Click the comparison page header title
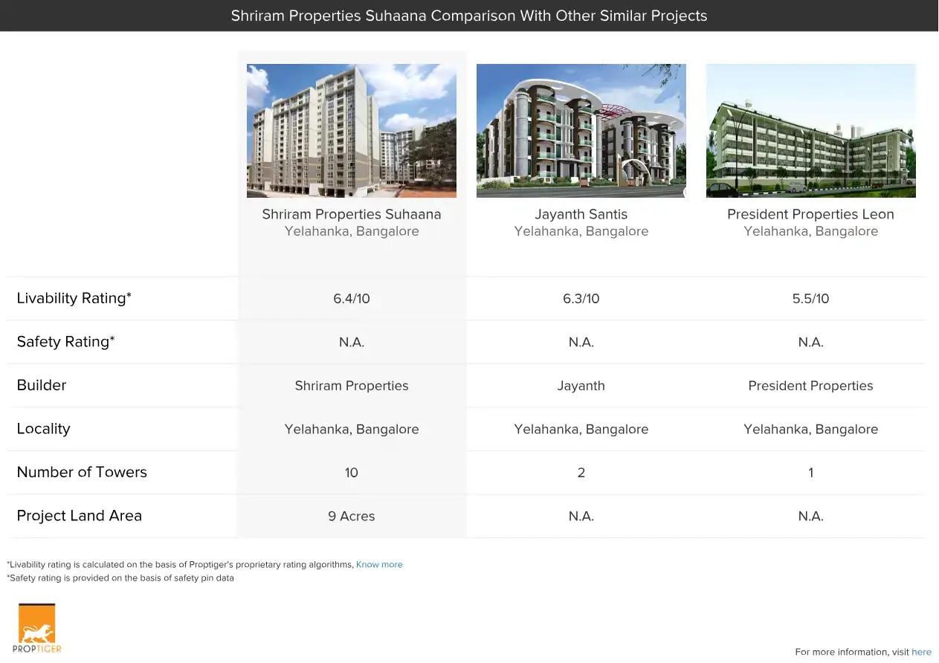This screenshot has width=939, height=663. 469,16
